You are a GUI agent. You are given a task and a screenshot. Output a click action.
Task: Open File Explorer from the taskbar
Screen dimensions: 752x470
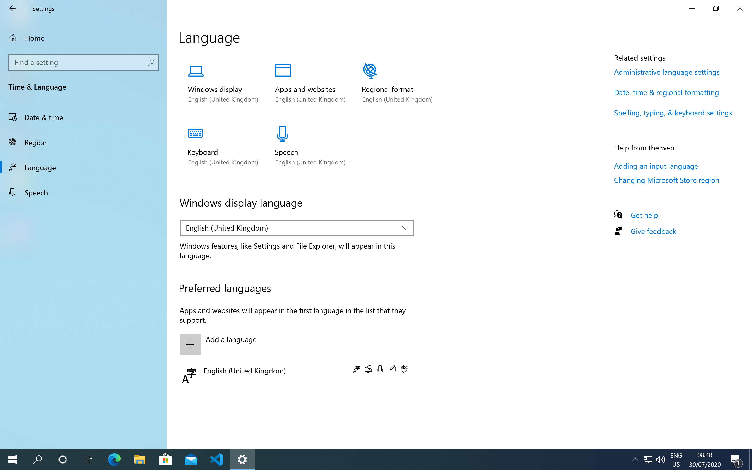tap(140, 460)
